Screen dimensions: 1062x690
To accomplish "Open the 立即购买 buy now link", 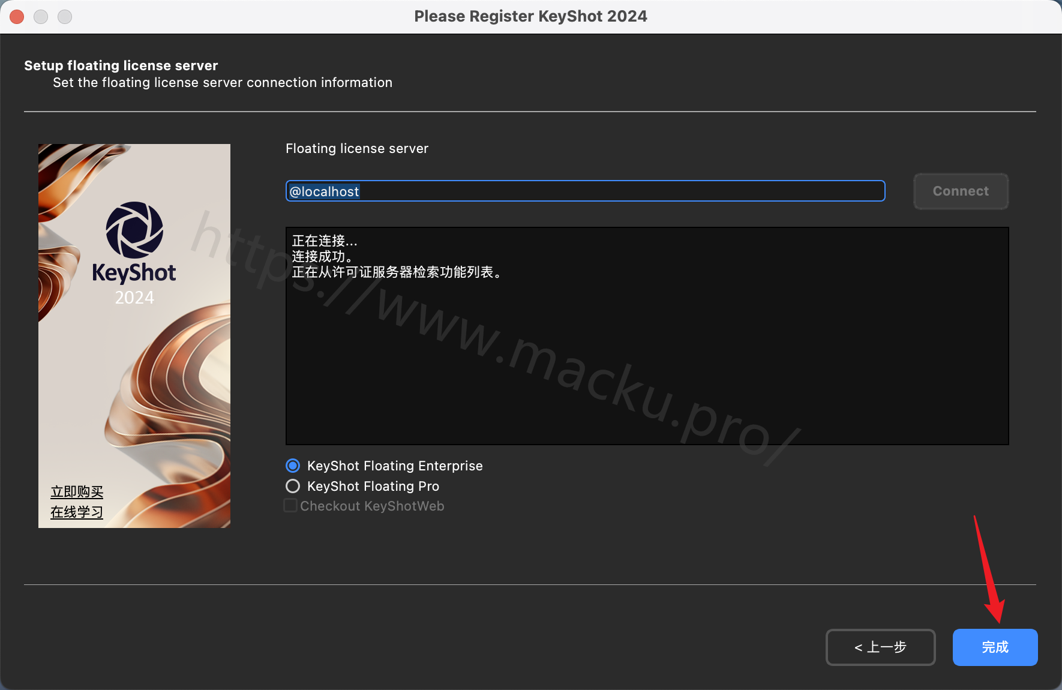I will pos(77,492).
